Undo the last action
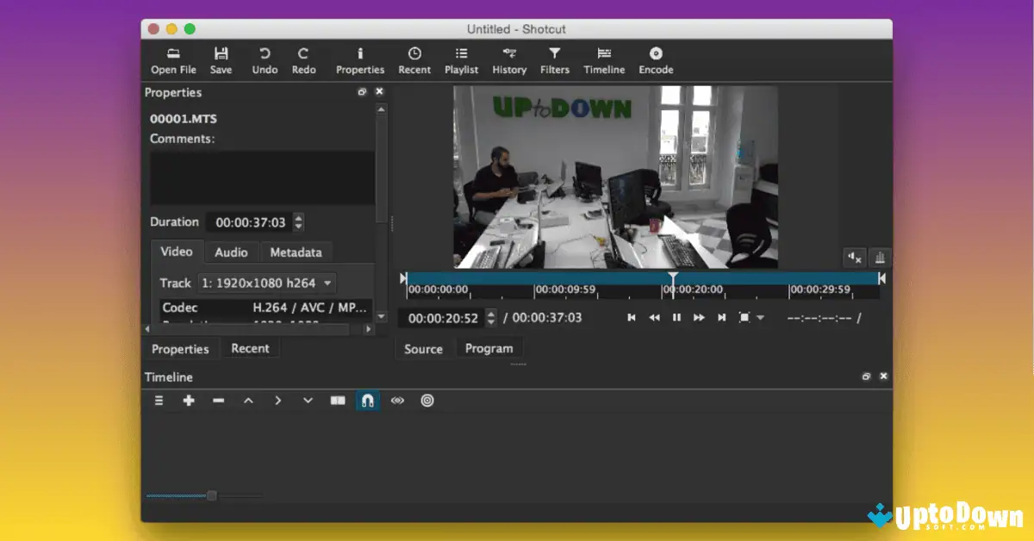Image resolution: width=1034 pixels, height=541 pixels. 265,59
